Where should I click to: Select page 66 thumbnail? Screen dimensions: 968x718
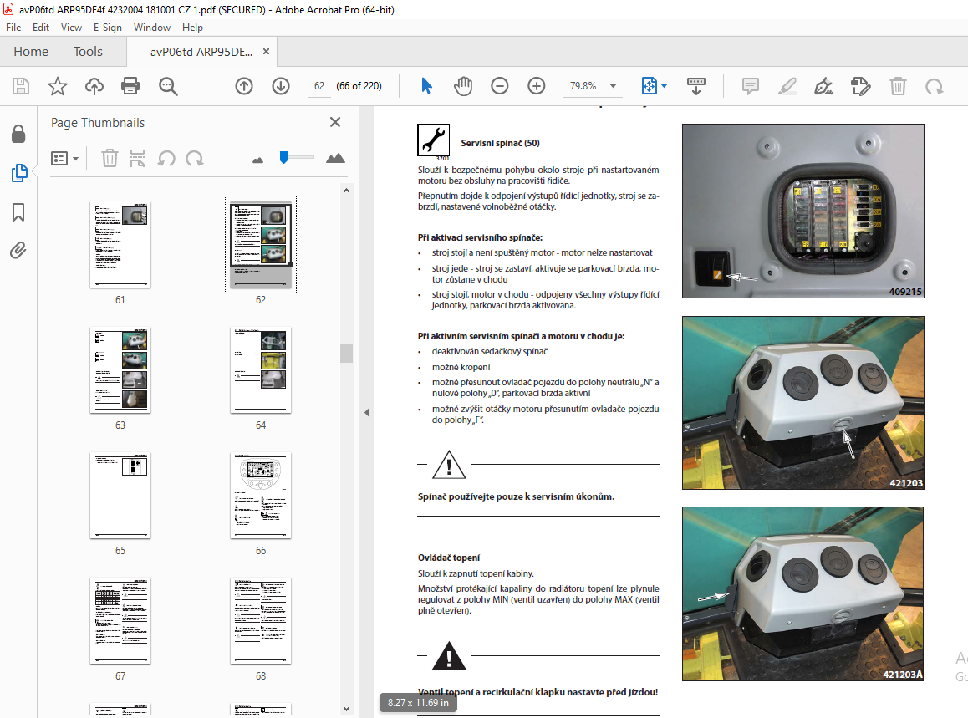(x=261, y=495)
